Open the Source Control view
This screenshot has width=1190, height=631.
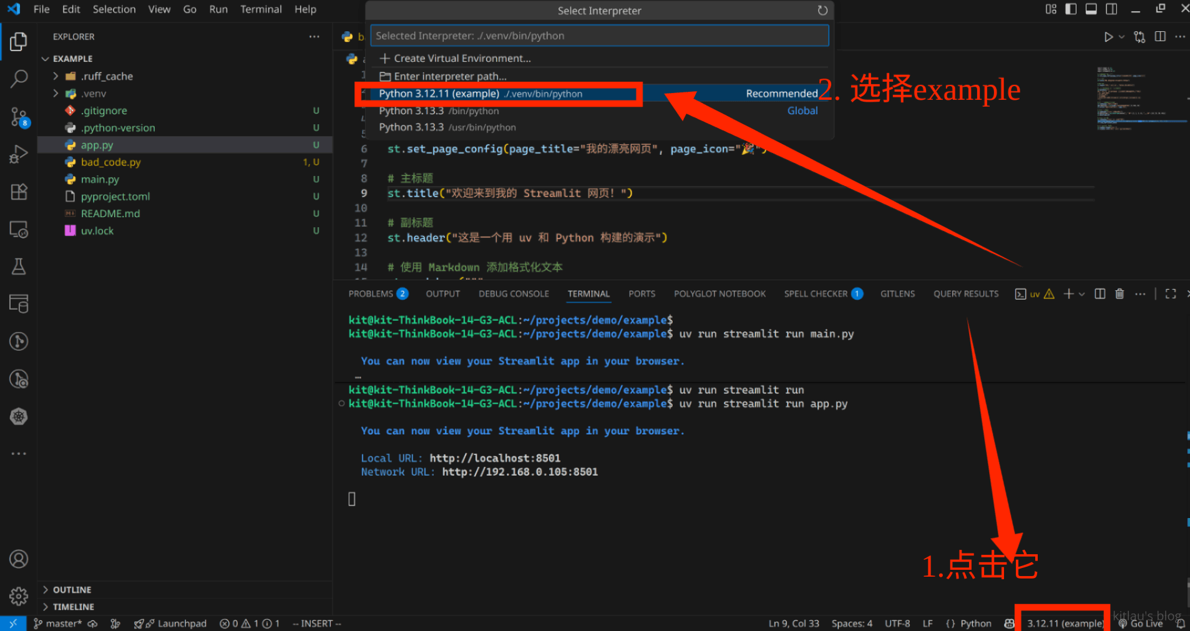point(19,117)
